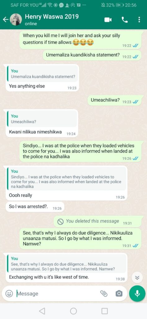
Task: Tap the paperclip attachment icon
Action: pos(104,293)
